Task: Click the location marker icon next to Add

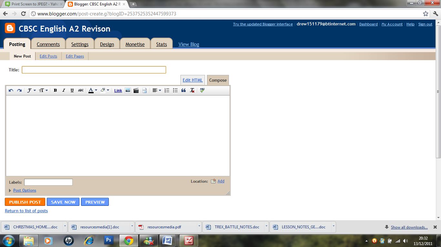Action: click(212, 181)
